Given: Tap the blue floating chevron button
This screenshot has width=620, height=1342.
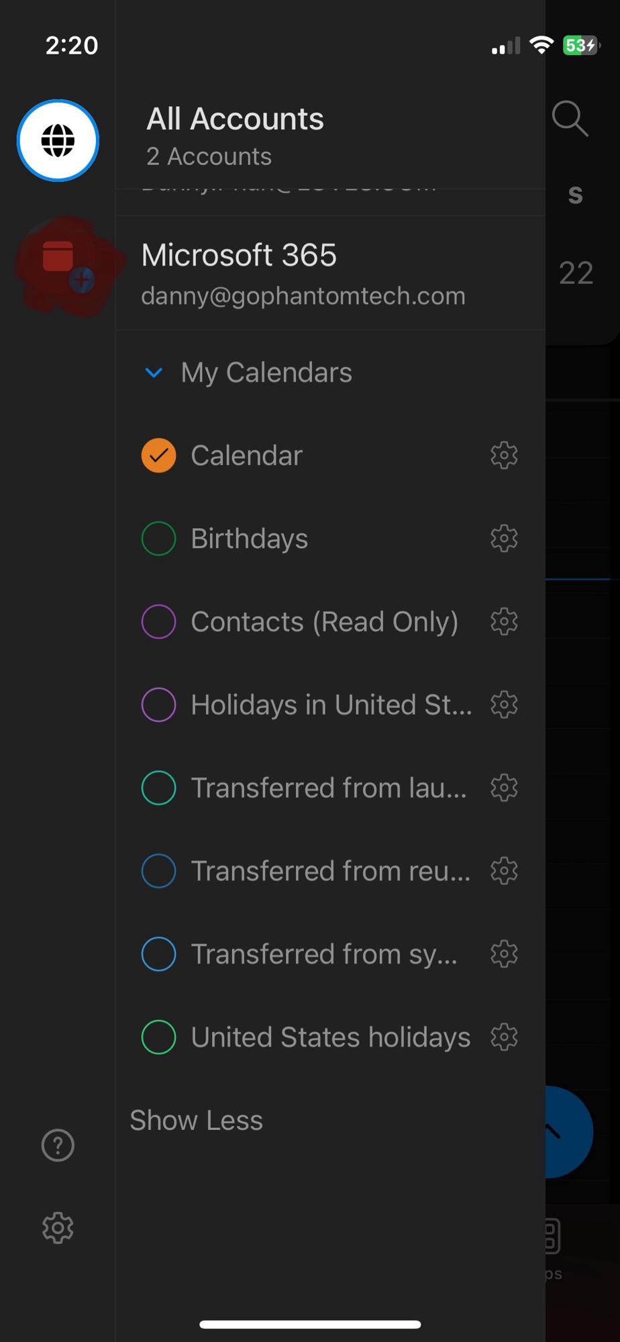Looking at the screenshot, I should (x=569, y=1132).
